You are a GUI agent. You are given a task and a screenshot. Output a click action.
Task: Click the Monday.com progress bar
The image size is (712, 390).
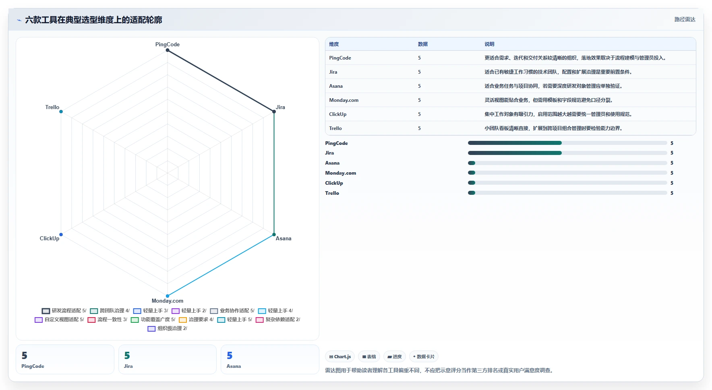coord(567,173)
